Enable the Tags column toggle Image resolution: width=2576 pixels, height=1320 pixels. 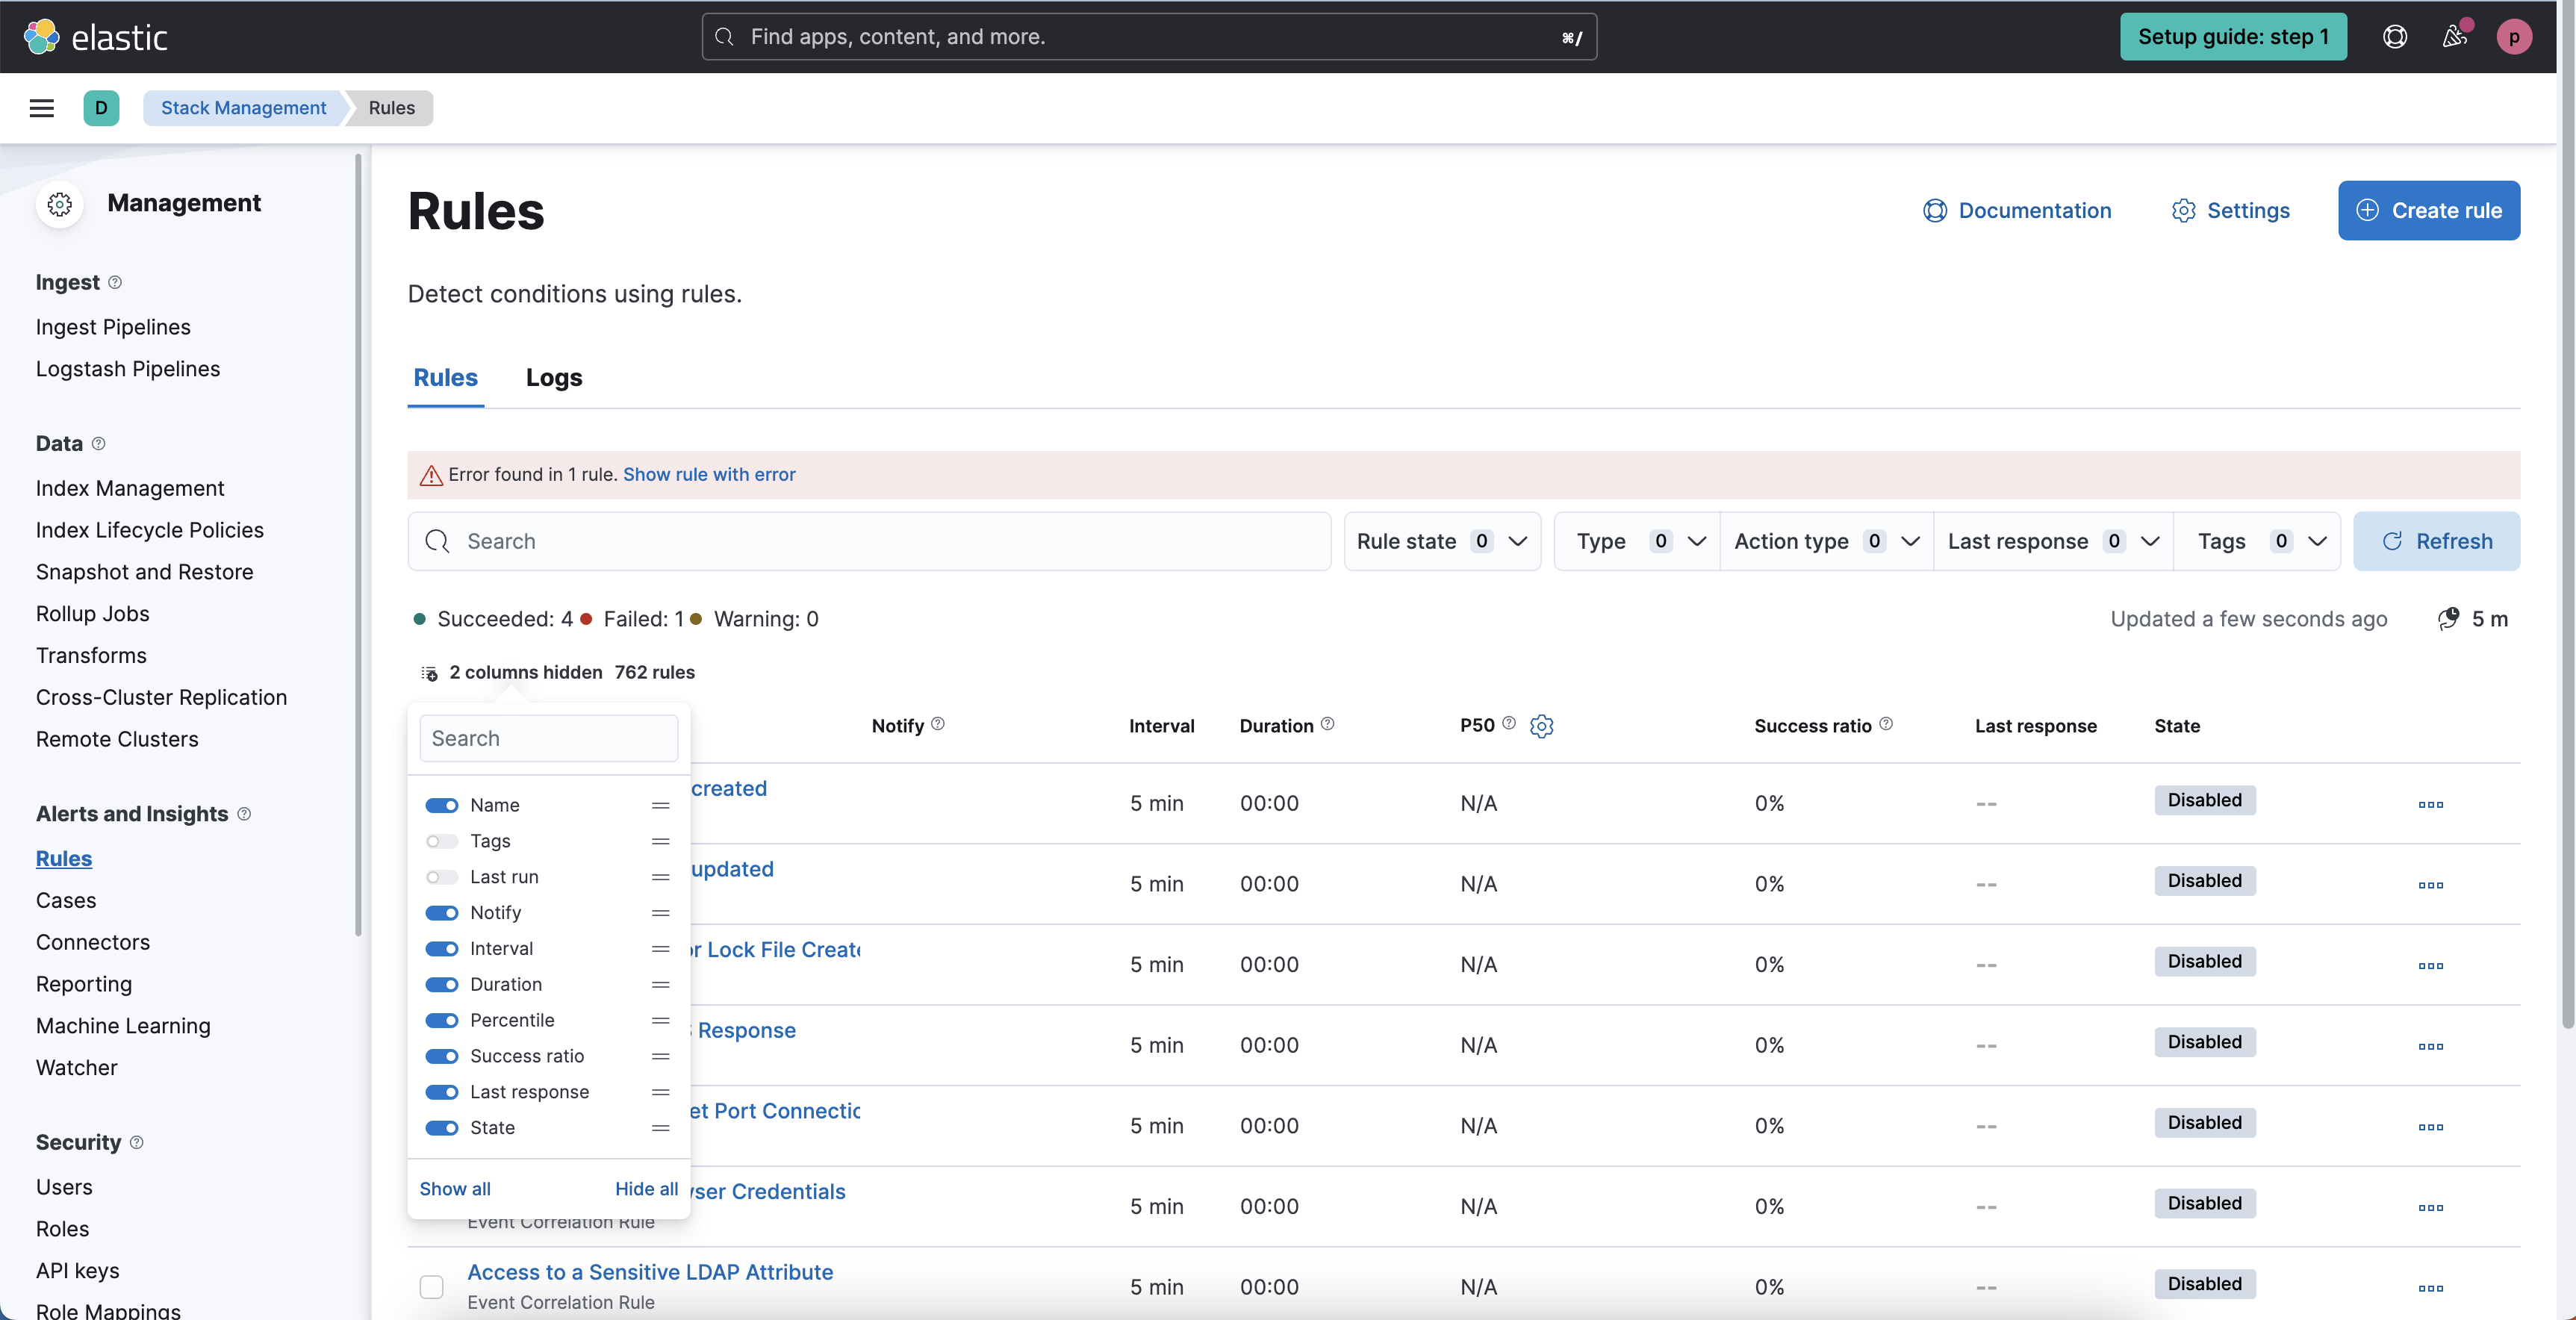(x=441, y=841)
